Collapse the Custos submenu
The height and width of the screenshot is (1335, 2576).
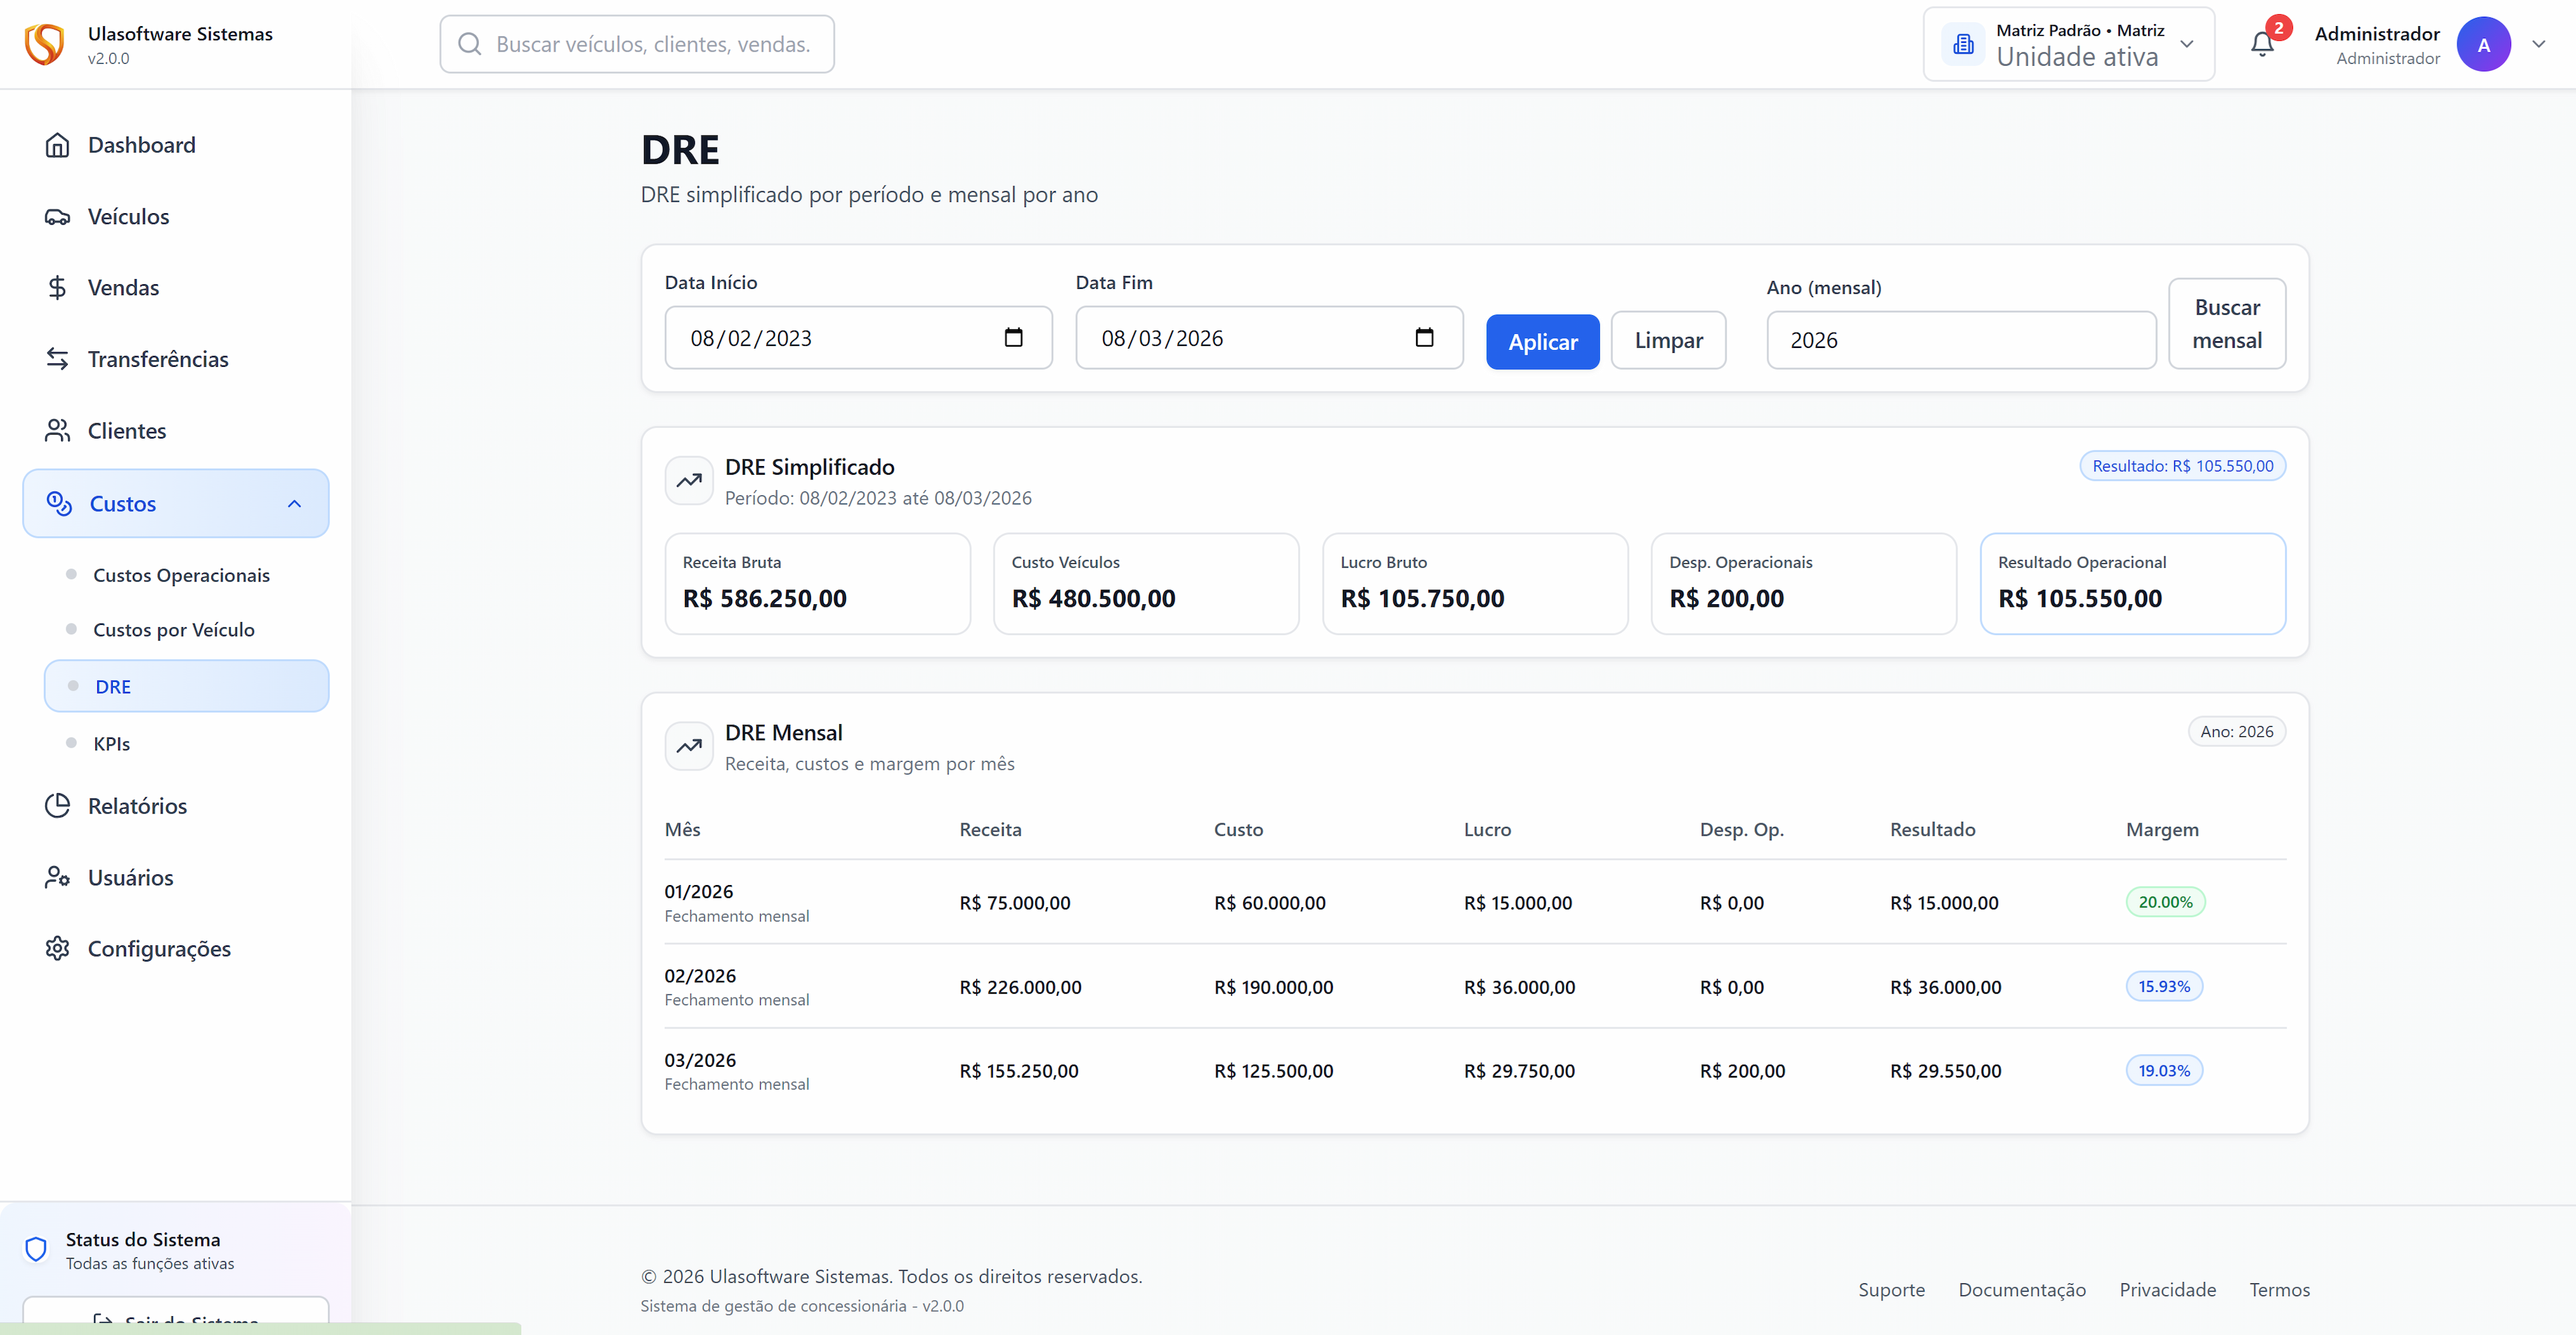tap(294, 504)
